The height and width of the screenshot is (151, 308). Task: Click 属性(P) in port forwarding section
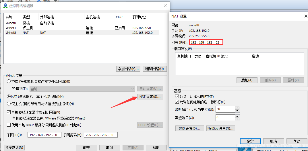pos(293,80)
